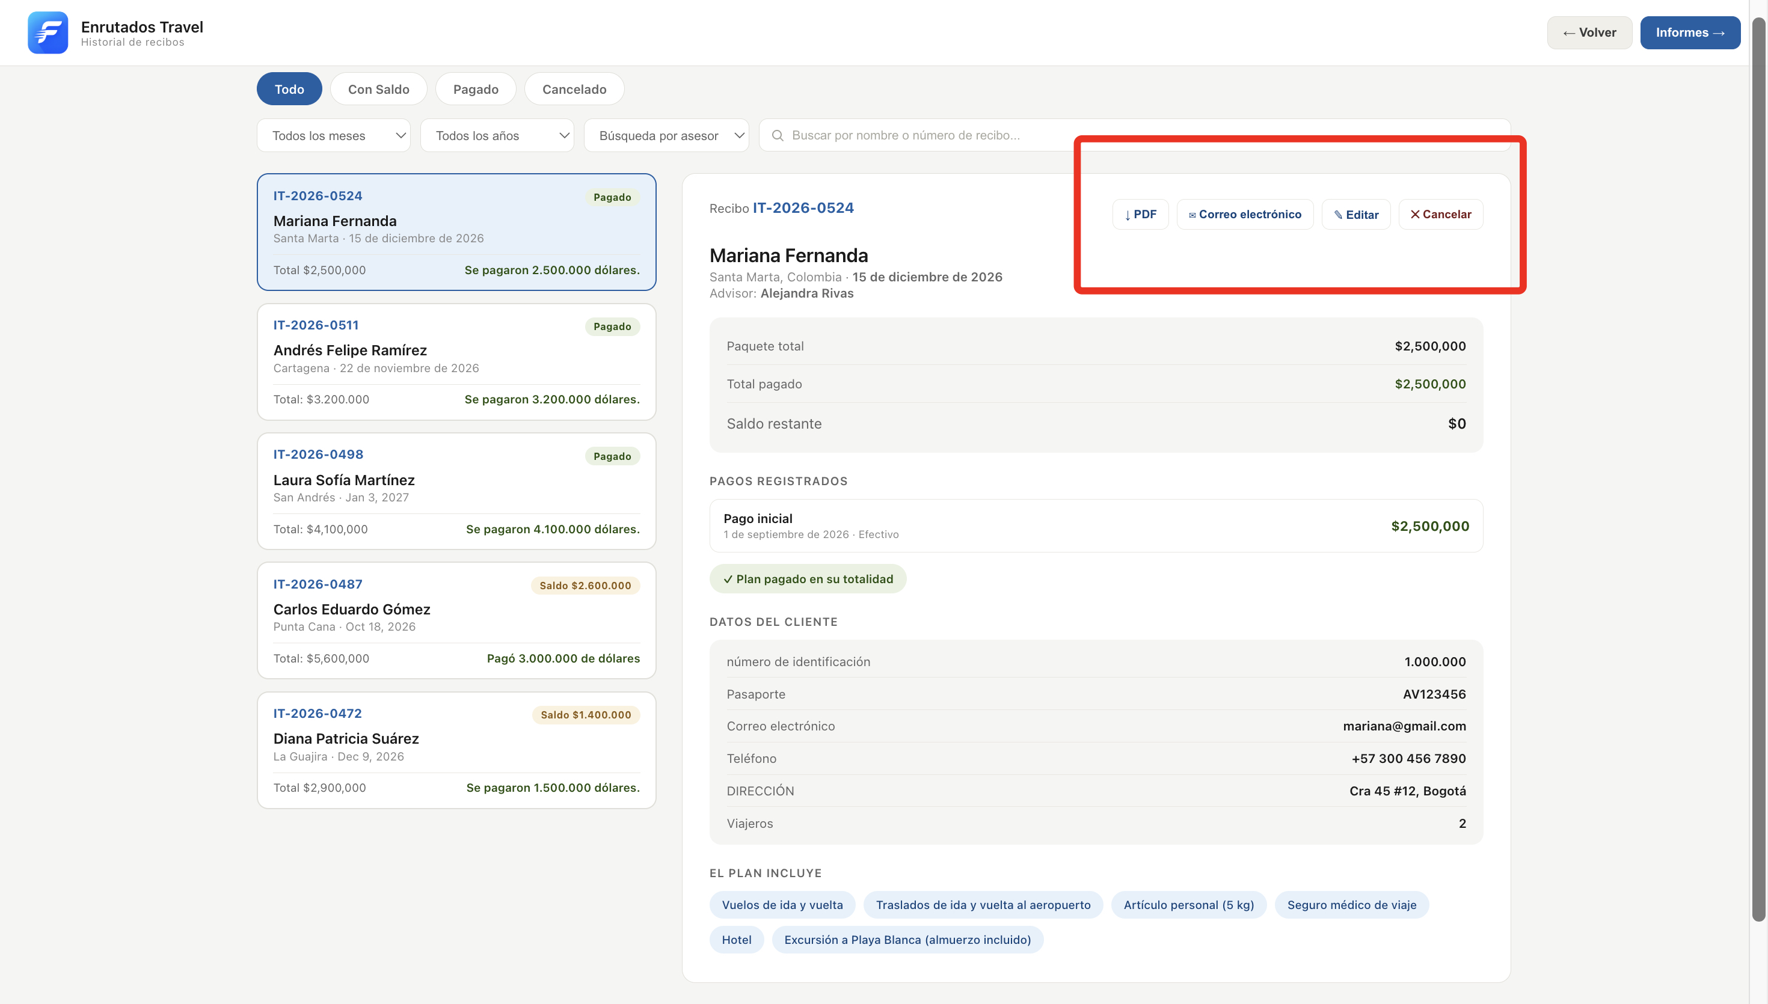
Task: Go back with the Volver button
Action: point(1589,32)
